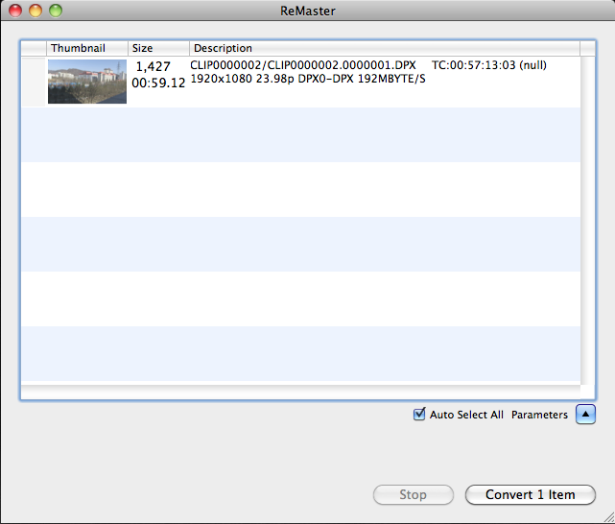Minimize the ReMaster window
615x524 pixels.
pyautogui.click(x=35, y=11)
